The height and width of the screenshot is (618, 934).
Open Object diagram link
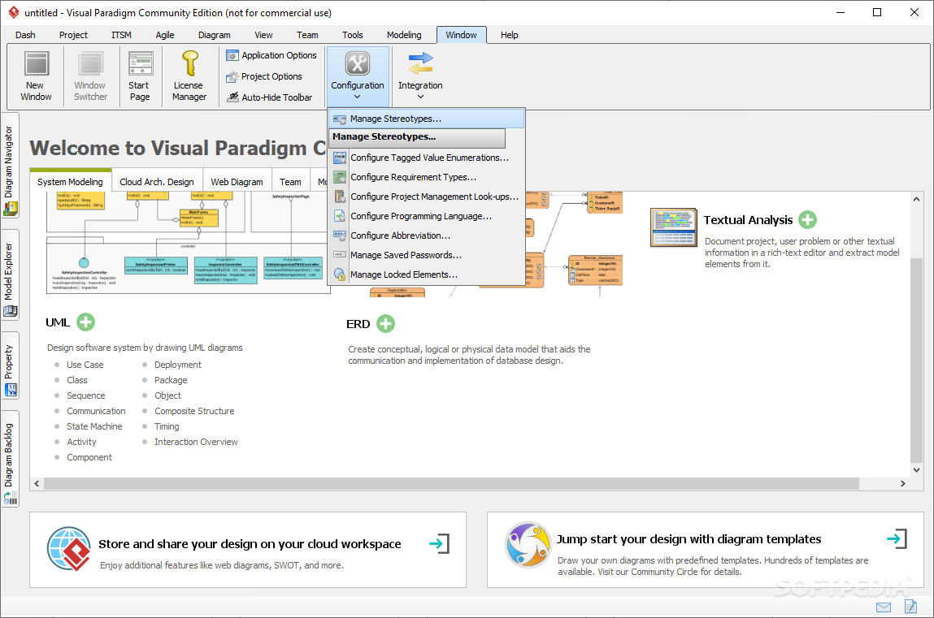click(168, 395)
